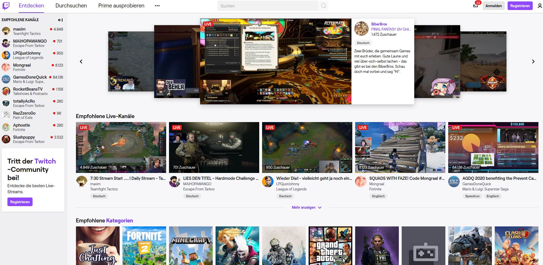Image resolution: width=543 pixels, height=265 pixels.
Task: Click the Twitch logo icon
Action: click(6, 6)
